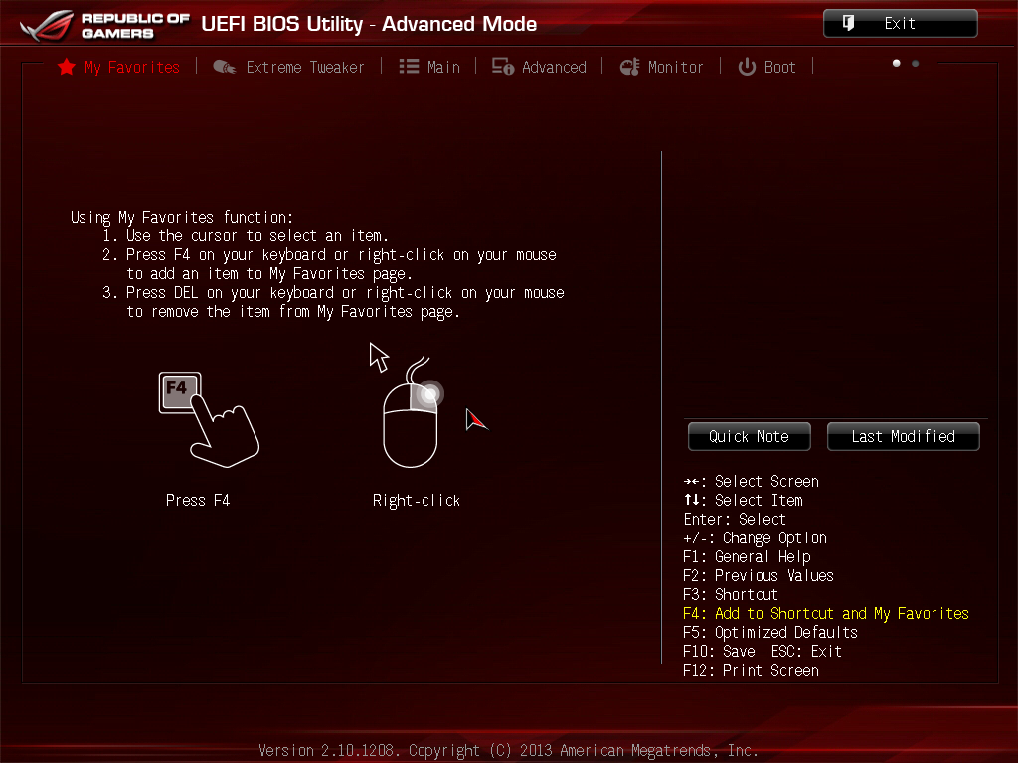Select the Extreme Tweaker tab label

pos(305,67)
